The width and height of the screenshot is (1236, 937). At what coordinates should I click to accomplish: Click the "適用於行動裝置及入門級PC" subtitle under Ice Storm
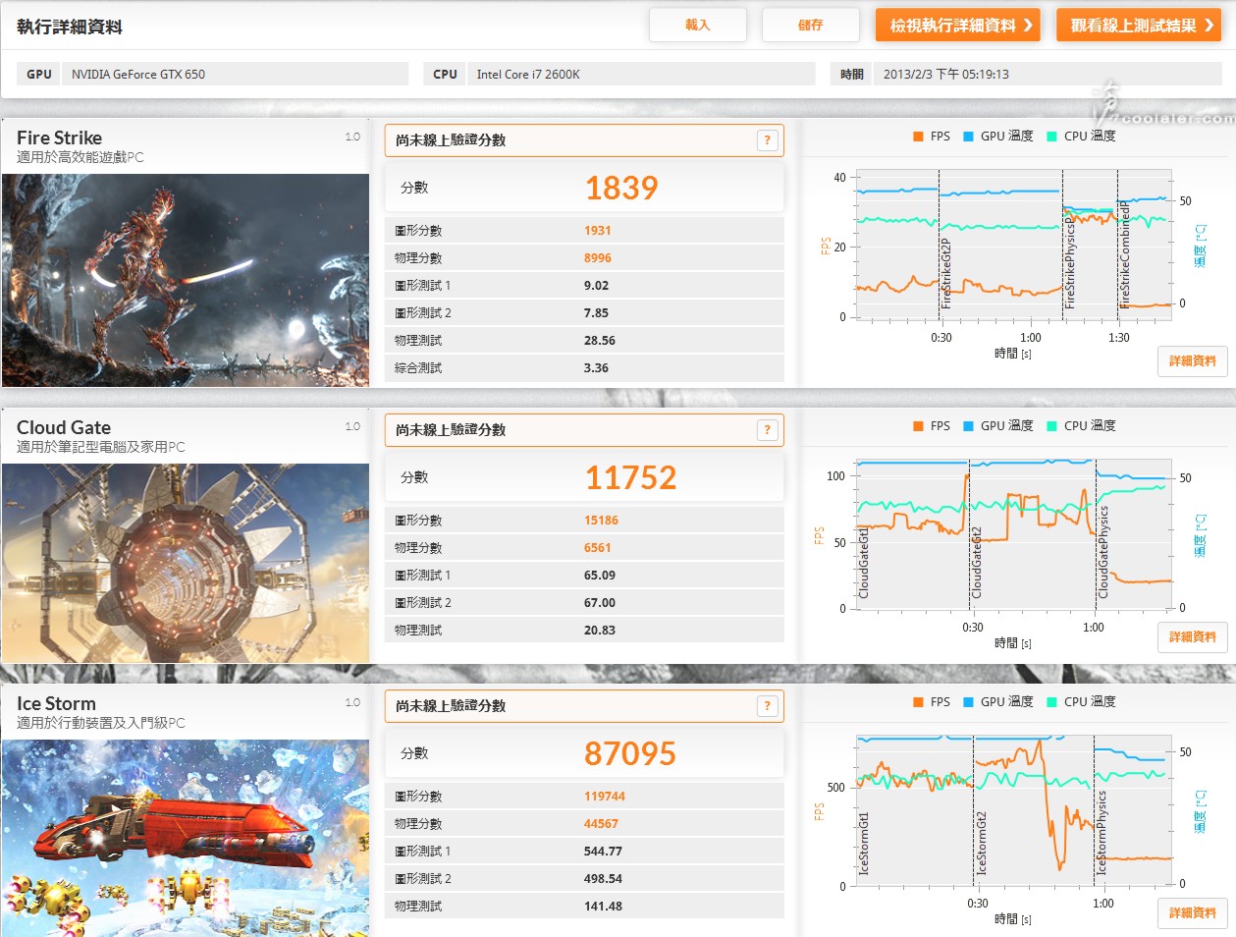[101, 723]
